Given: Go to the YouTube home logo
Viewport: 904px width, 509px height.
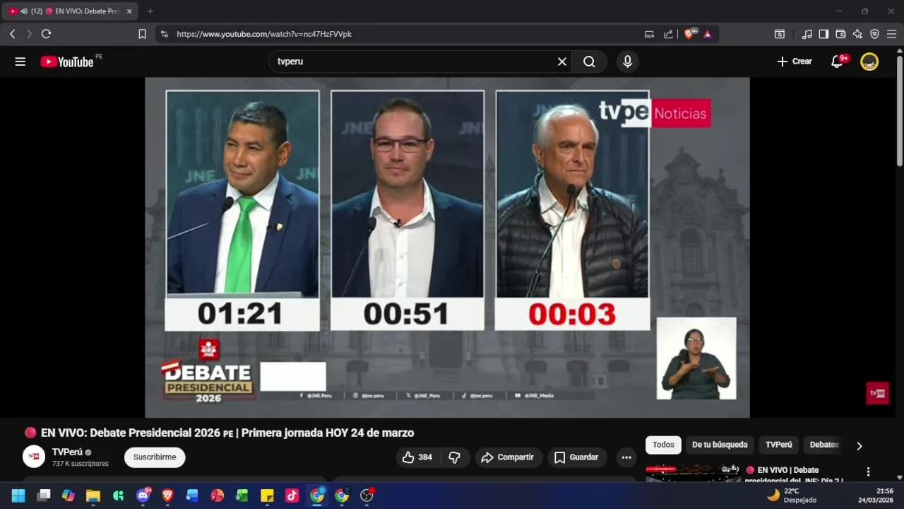Looking at the screenshot, I should [x=67, y=62].
